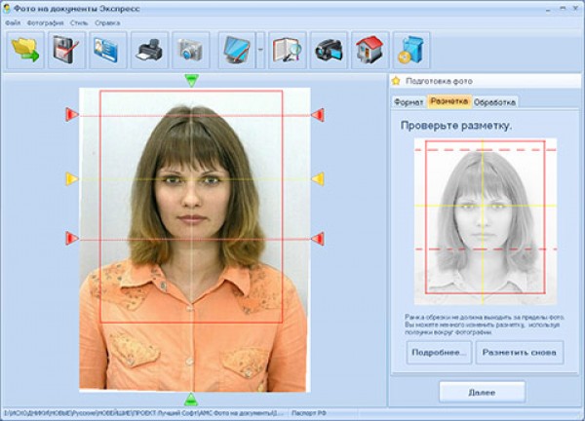Click the Разметить снова button
585x421 pixels.
(520, 352)
